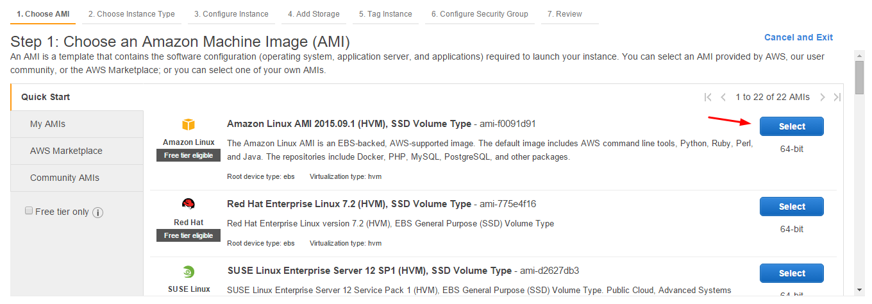Screen dimensions: 872x304
Task: Click the vertical page scrollbar thumb
Action: (859, 77)
